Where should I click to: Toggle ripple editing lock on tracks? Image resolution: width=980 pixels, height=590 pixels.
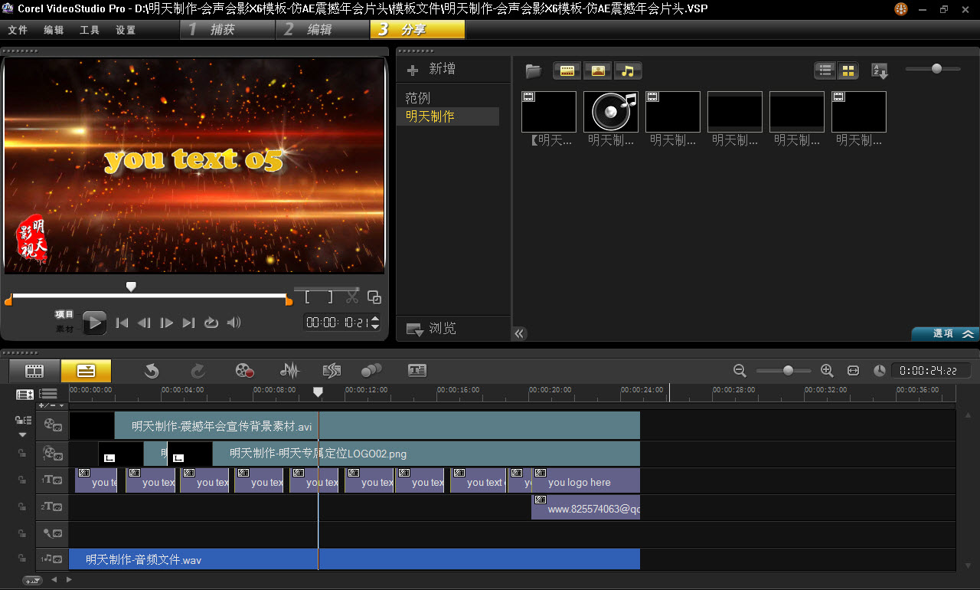pyautogui.click(x=24, y=420)
